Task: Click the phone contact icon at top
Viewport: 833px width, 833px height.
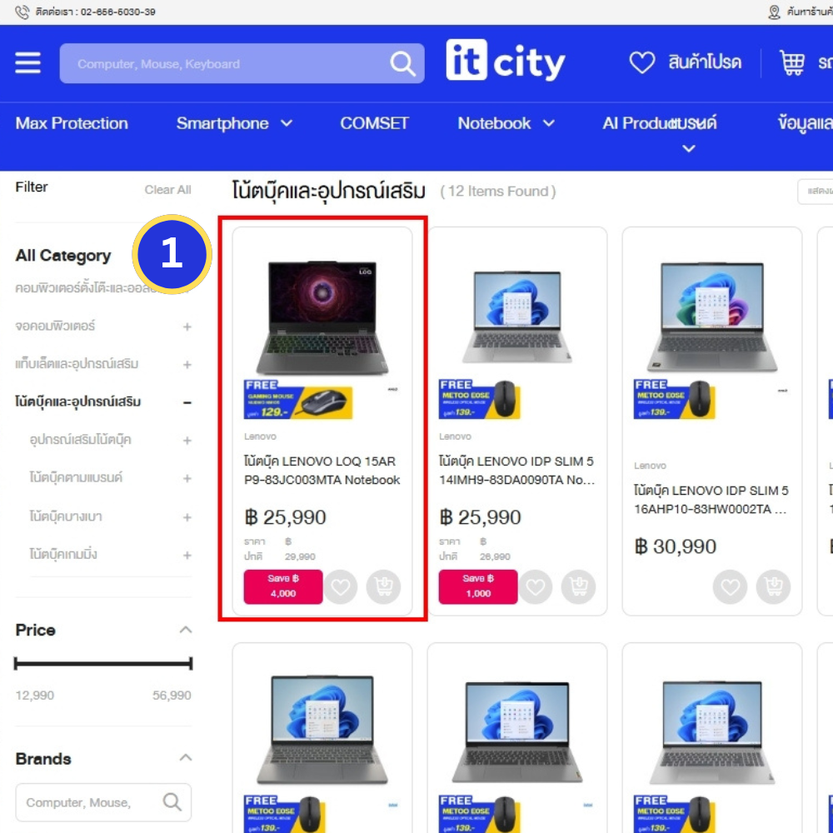Action: pos(22,12)
